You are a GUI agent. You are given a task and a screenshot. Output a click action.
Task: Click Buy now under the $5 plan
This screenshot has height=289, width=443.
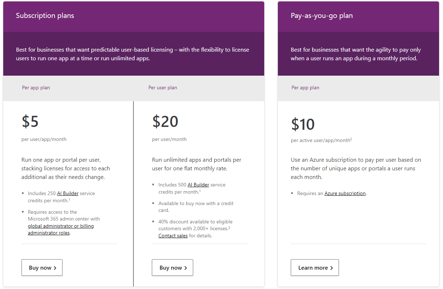pyautogui.click(x=42, y=267)
